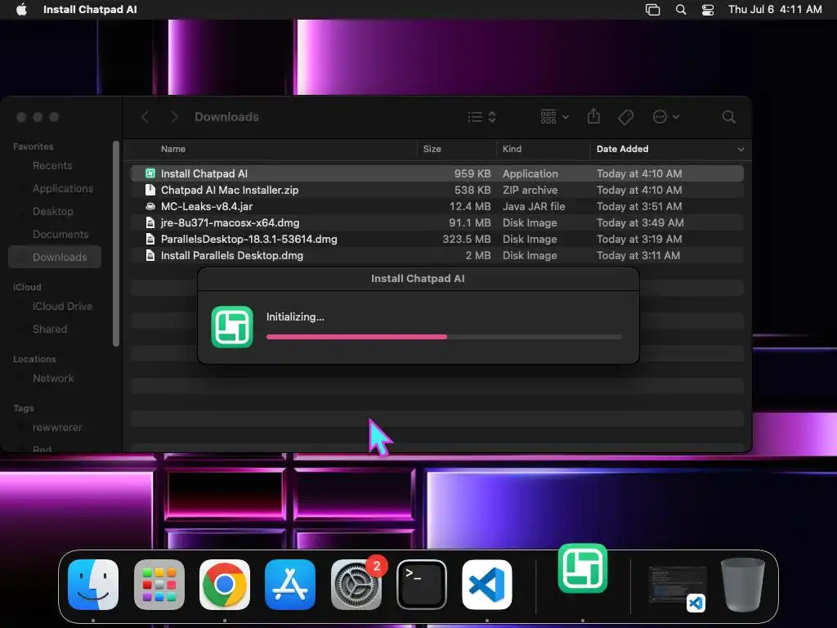Open the Finder action (more) menu
This screenshot has width=837, height=628.
[665, 117]
